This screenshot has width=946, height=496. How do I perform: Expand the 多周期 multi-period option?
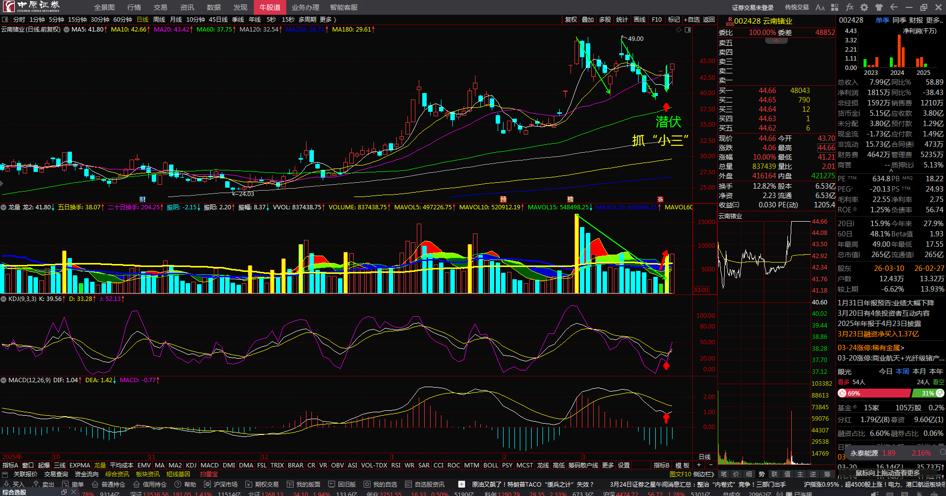point(307,20)
